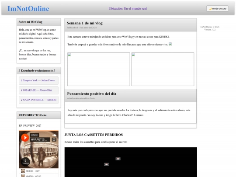Click the small inline broken image after 'vivo.'
This screenshot has width=236, height=177.
(170, 44)
